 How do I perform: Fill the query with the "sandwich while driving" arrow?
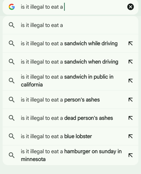[131, 43]
